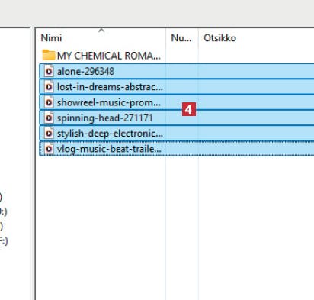314x300 pixels.
Task: Sort by the Nimi column header
Action: (52, 38)
